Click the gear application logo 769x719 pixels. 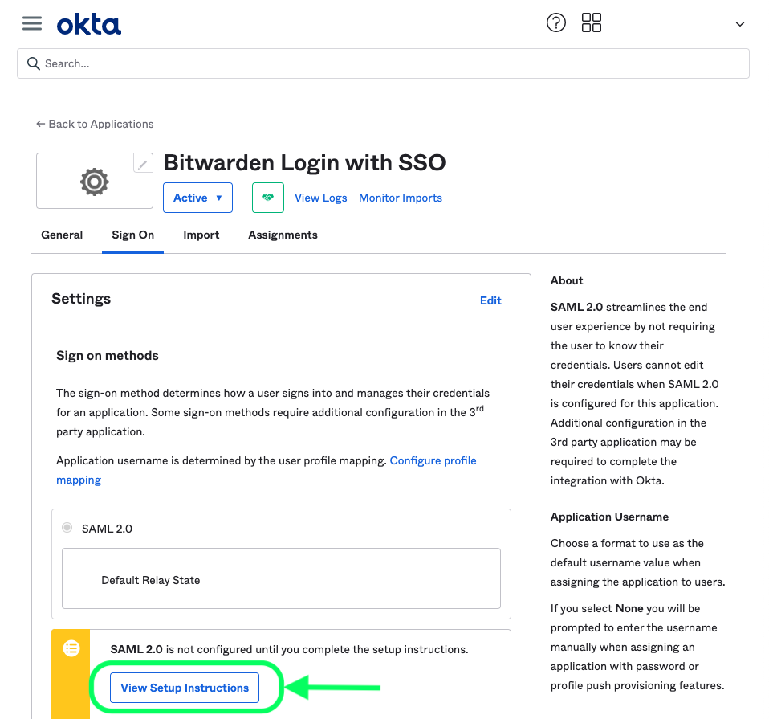coord(94,182)
